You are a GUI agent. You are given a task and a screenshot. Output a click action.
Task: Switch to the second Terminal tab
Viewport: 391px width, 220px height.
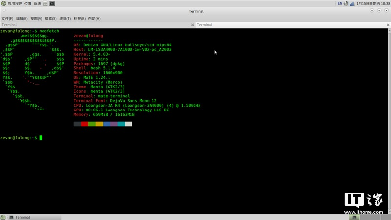tap(293, 25)
